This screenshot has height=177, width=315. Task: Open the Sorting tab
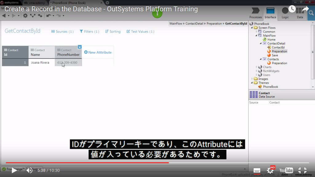(x=113, y=32)
